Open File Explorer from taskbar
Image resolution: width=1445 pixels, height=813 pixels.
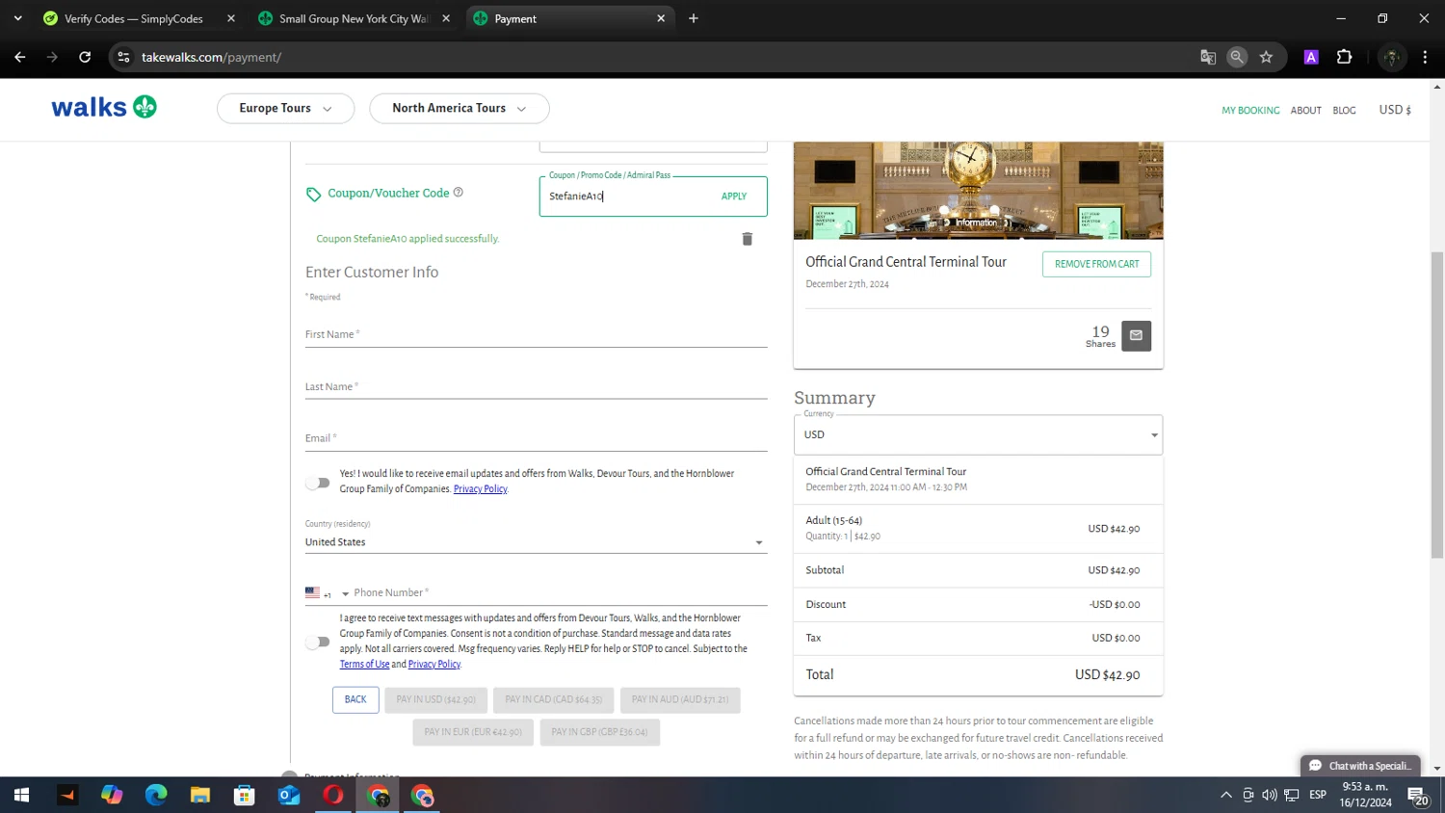click(x=200, y=795)
